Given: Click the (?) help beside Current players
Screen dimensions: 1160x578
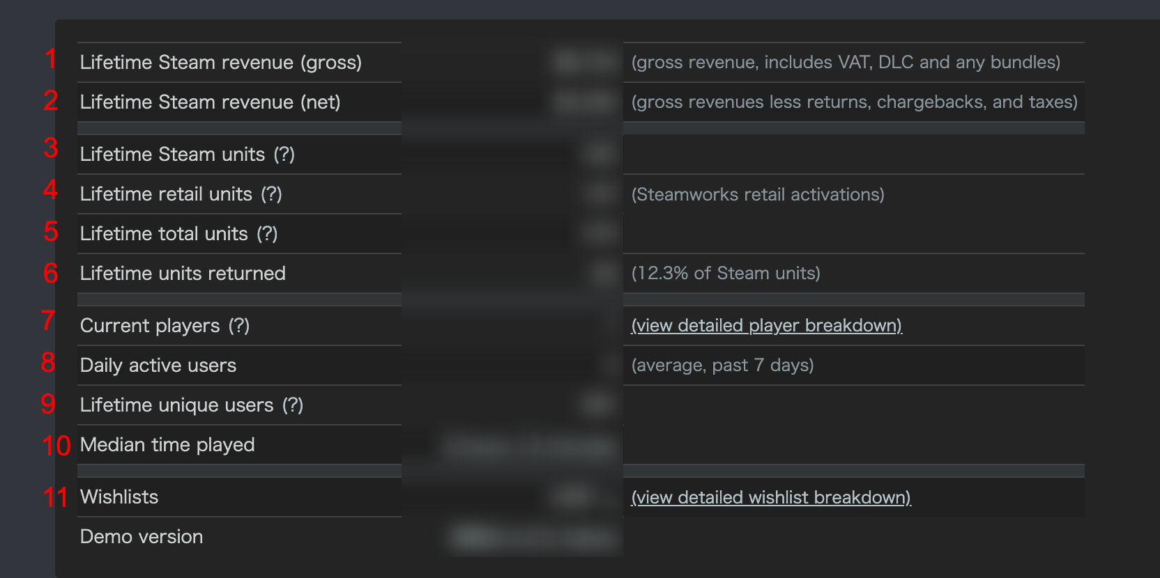Looking at the screenshot, I should pos(239,326).
